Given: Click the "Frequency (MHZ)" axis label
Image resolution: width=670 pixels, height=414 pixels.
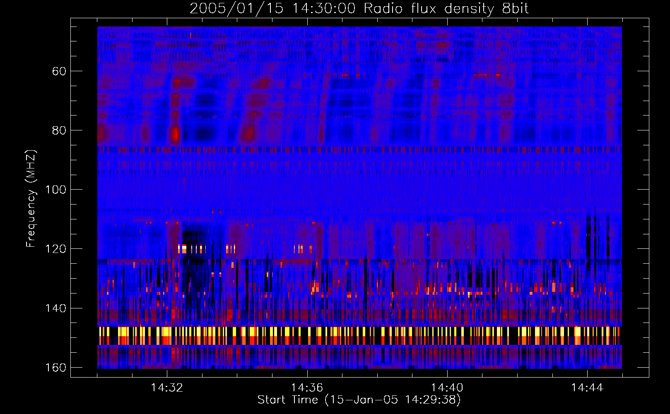Looking at the screenshot, I should pyautogui.click(x=31, y=199).
